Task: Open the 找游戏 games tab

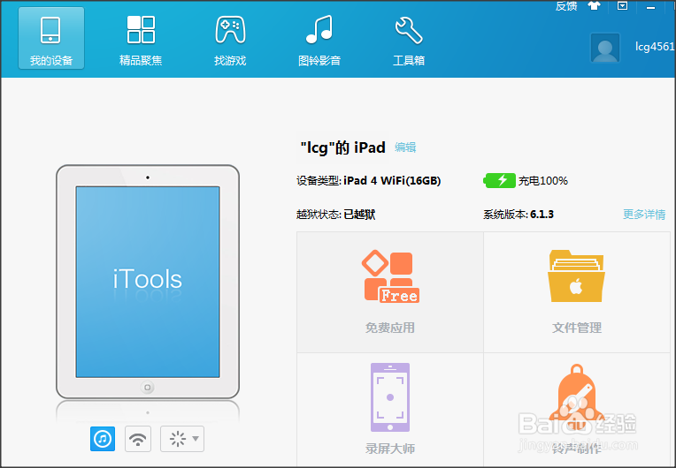Action: [x=230, y=41]
